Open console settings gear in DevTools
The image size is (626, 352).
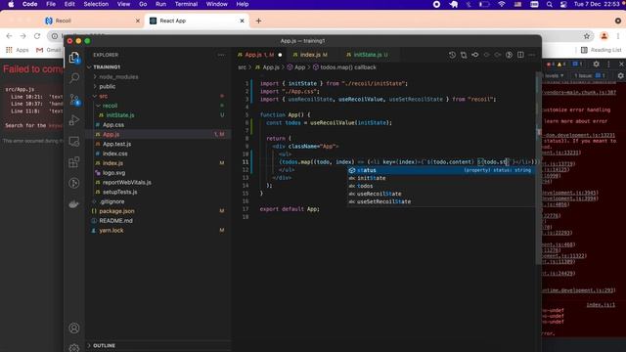tap(620, 75)
